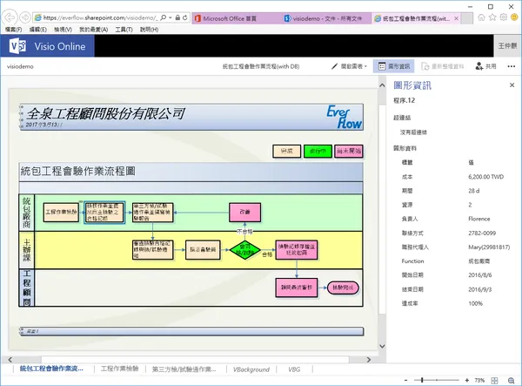Screen dimensions: 522x386
Task: Click zoom out minus button
Action: coord(405,380)
